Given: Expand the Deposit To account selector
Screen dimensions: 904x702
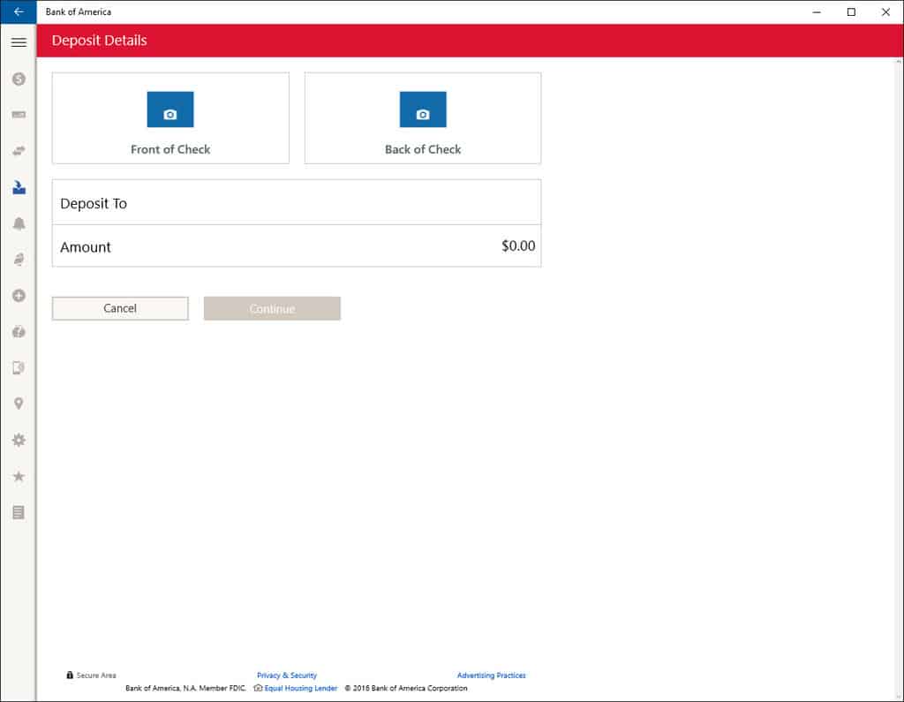Looking at the screenshot, I should click(x=297, y=202).
